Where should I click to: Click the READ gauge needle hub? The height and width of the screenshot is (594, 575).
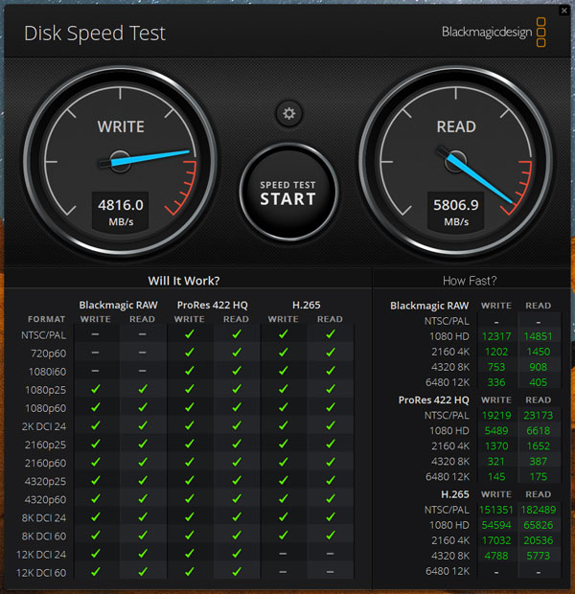454,161
